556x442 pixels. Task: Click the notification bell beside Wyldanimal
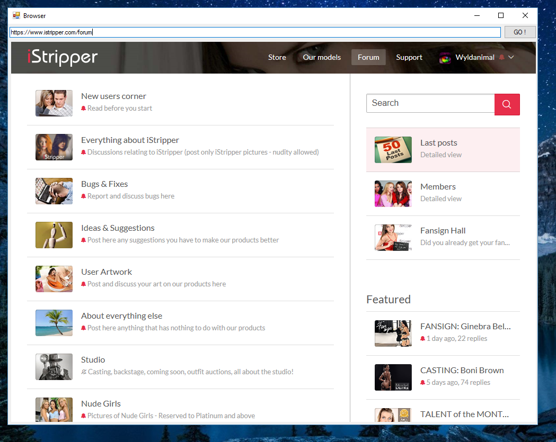[502, 57]
